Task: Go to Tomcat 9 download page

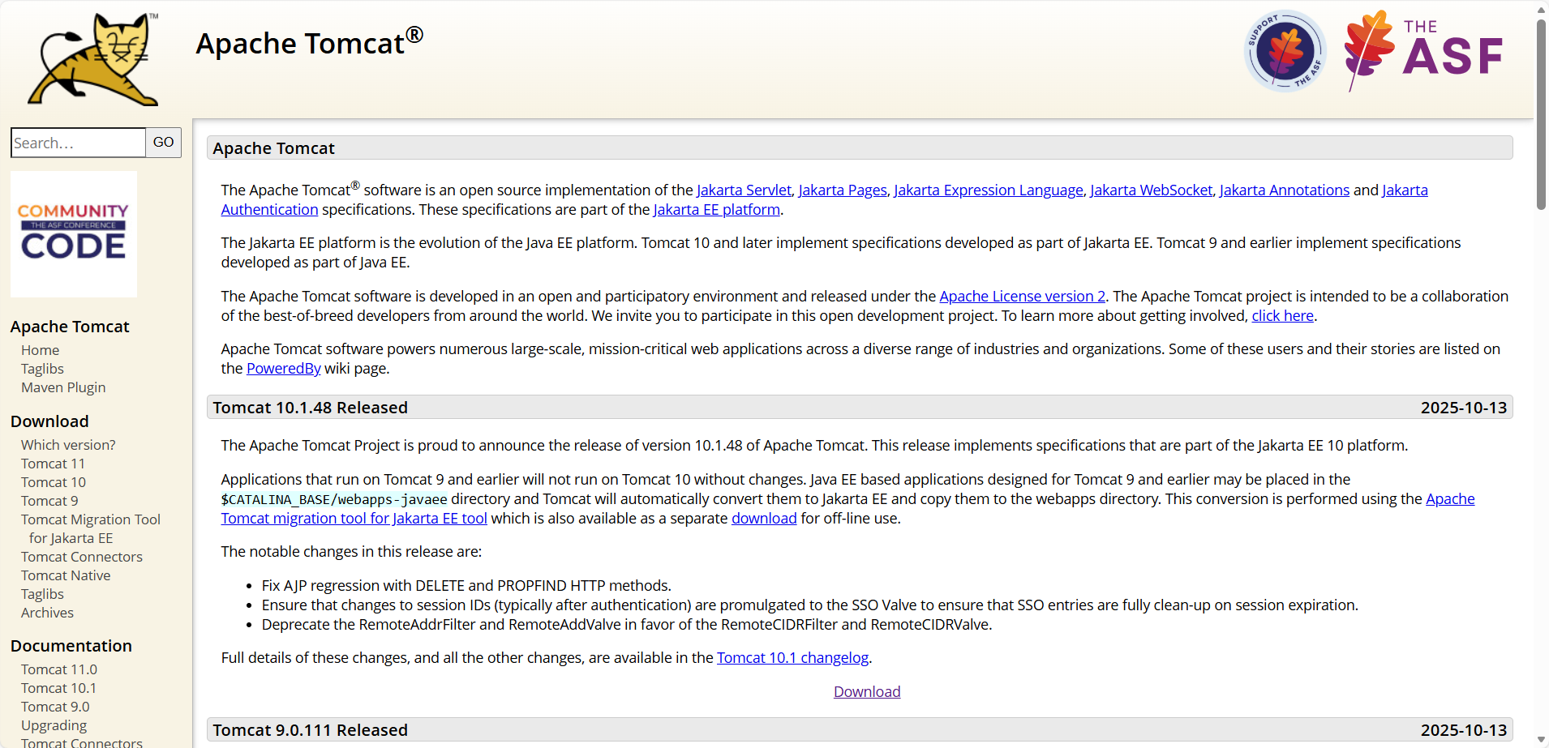Action: click(x=49, y=501)
